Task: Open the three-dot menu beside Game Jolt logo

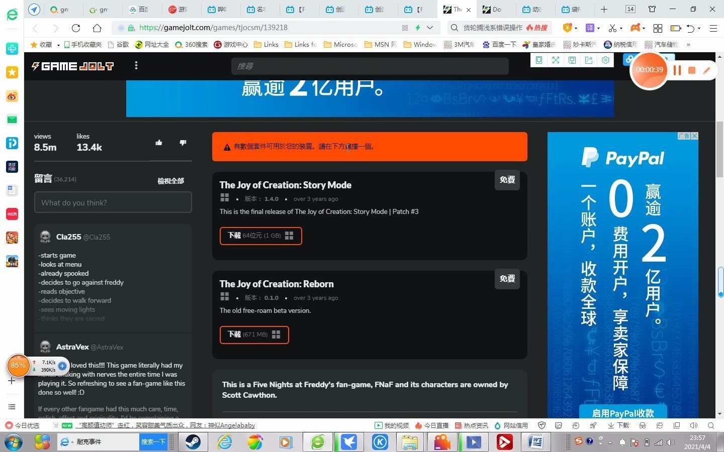Action: pos(136,65)
